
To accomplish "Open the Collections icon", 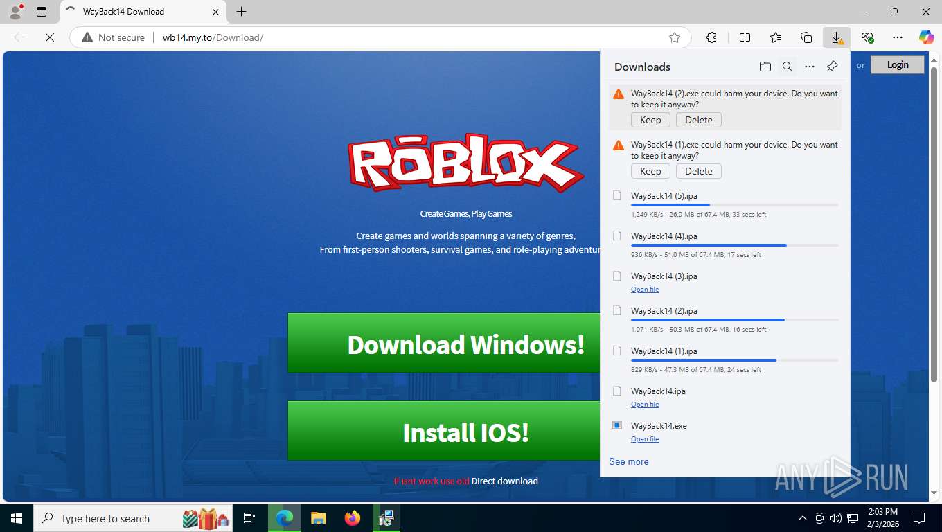I will pos(806,37).
